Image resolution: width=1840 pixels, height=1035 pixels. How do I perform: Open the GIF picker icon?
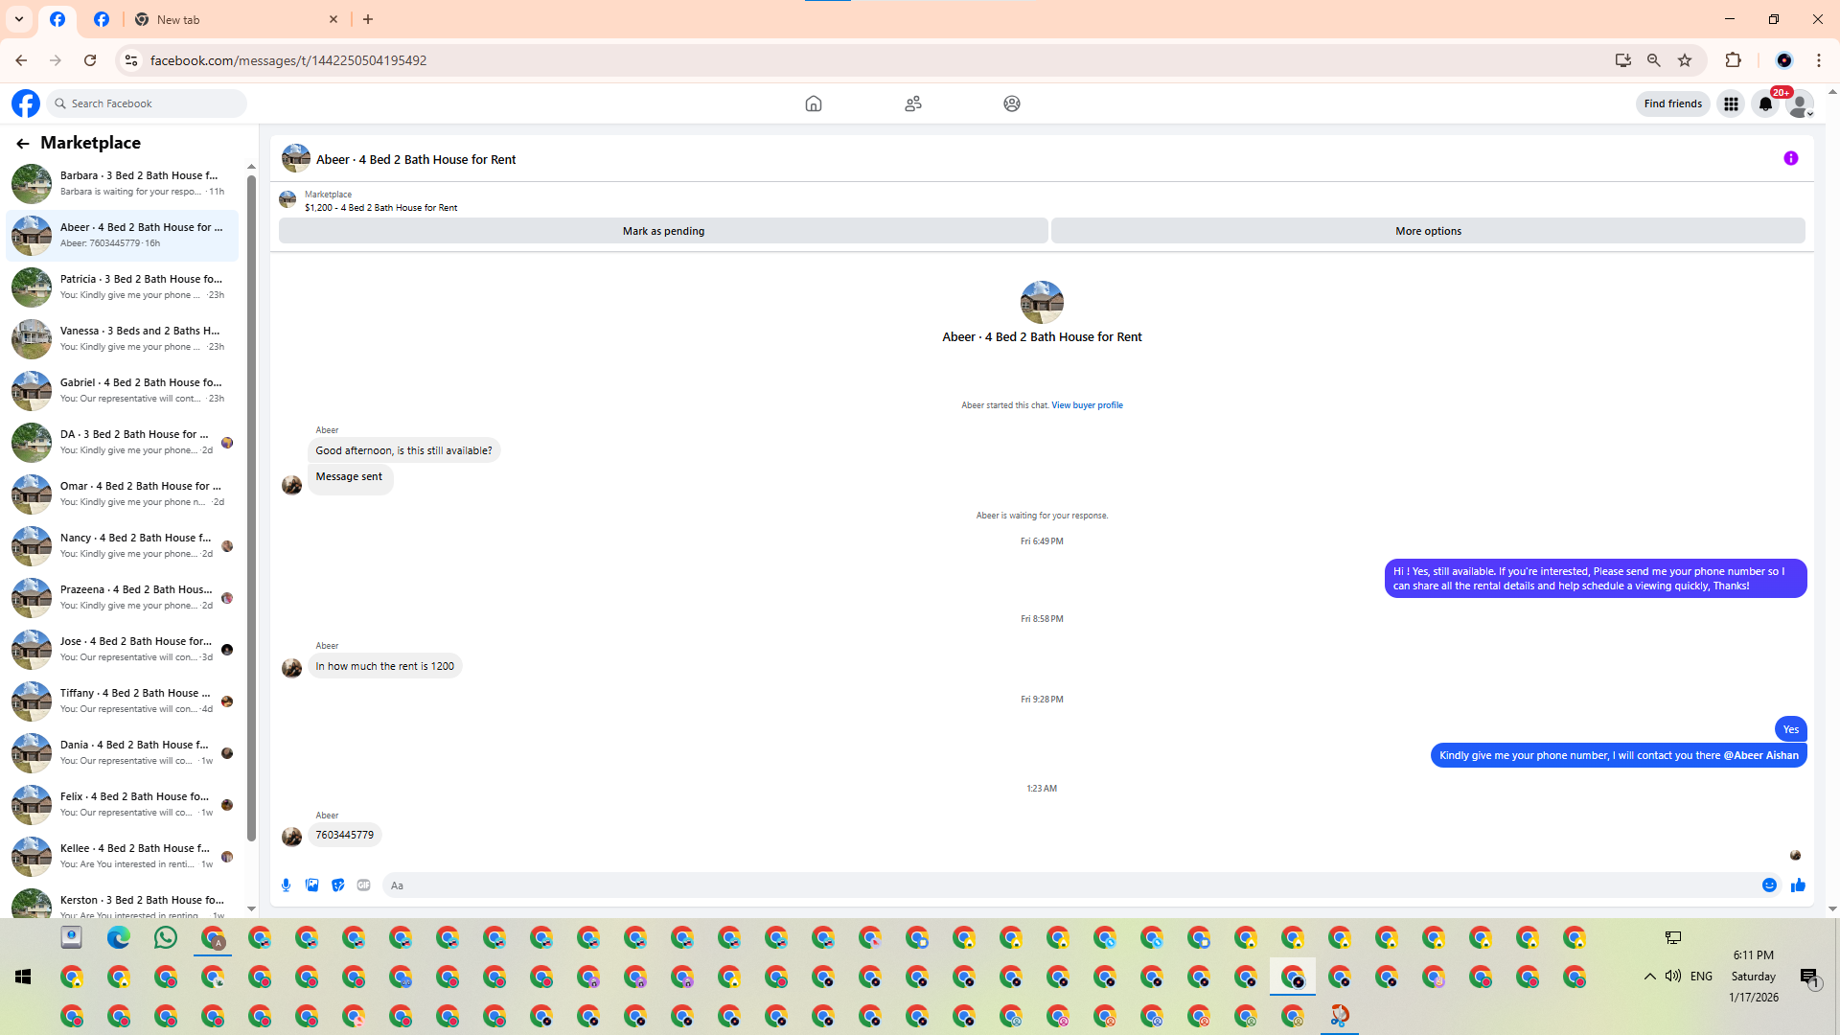pyautogui.click(x=363, y=885)
